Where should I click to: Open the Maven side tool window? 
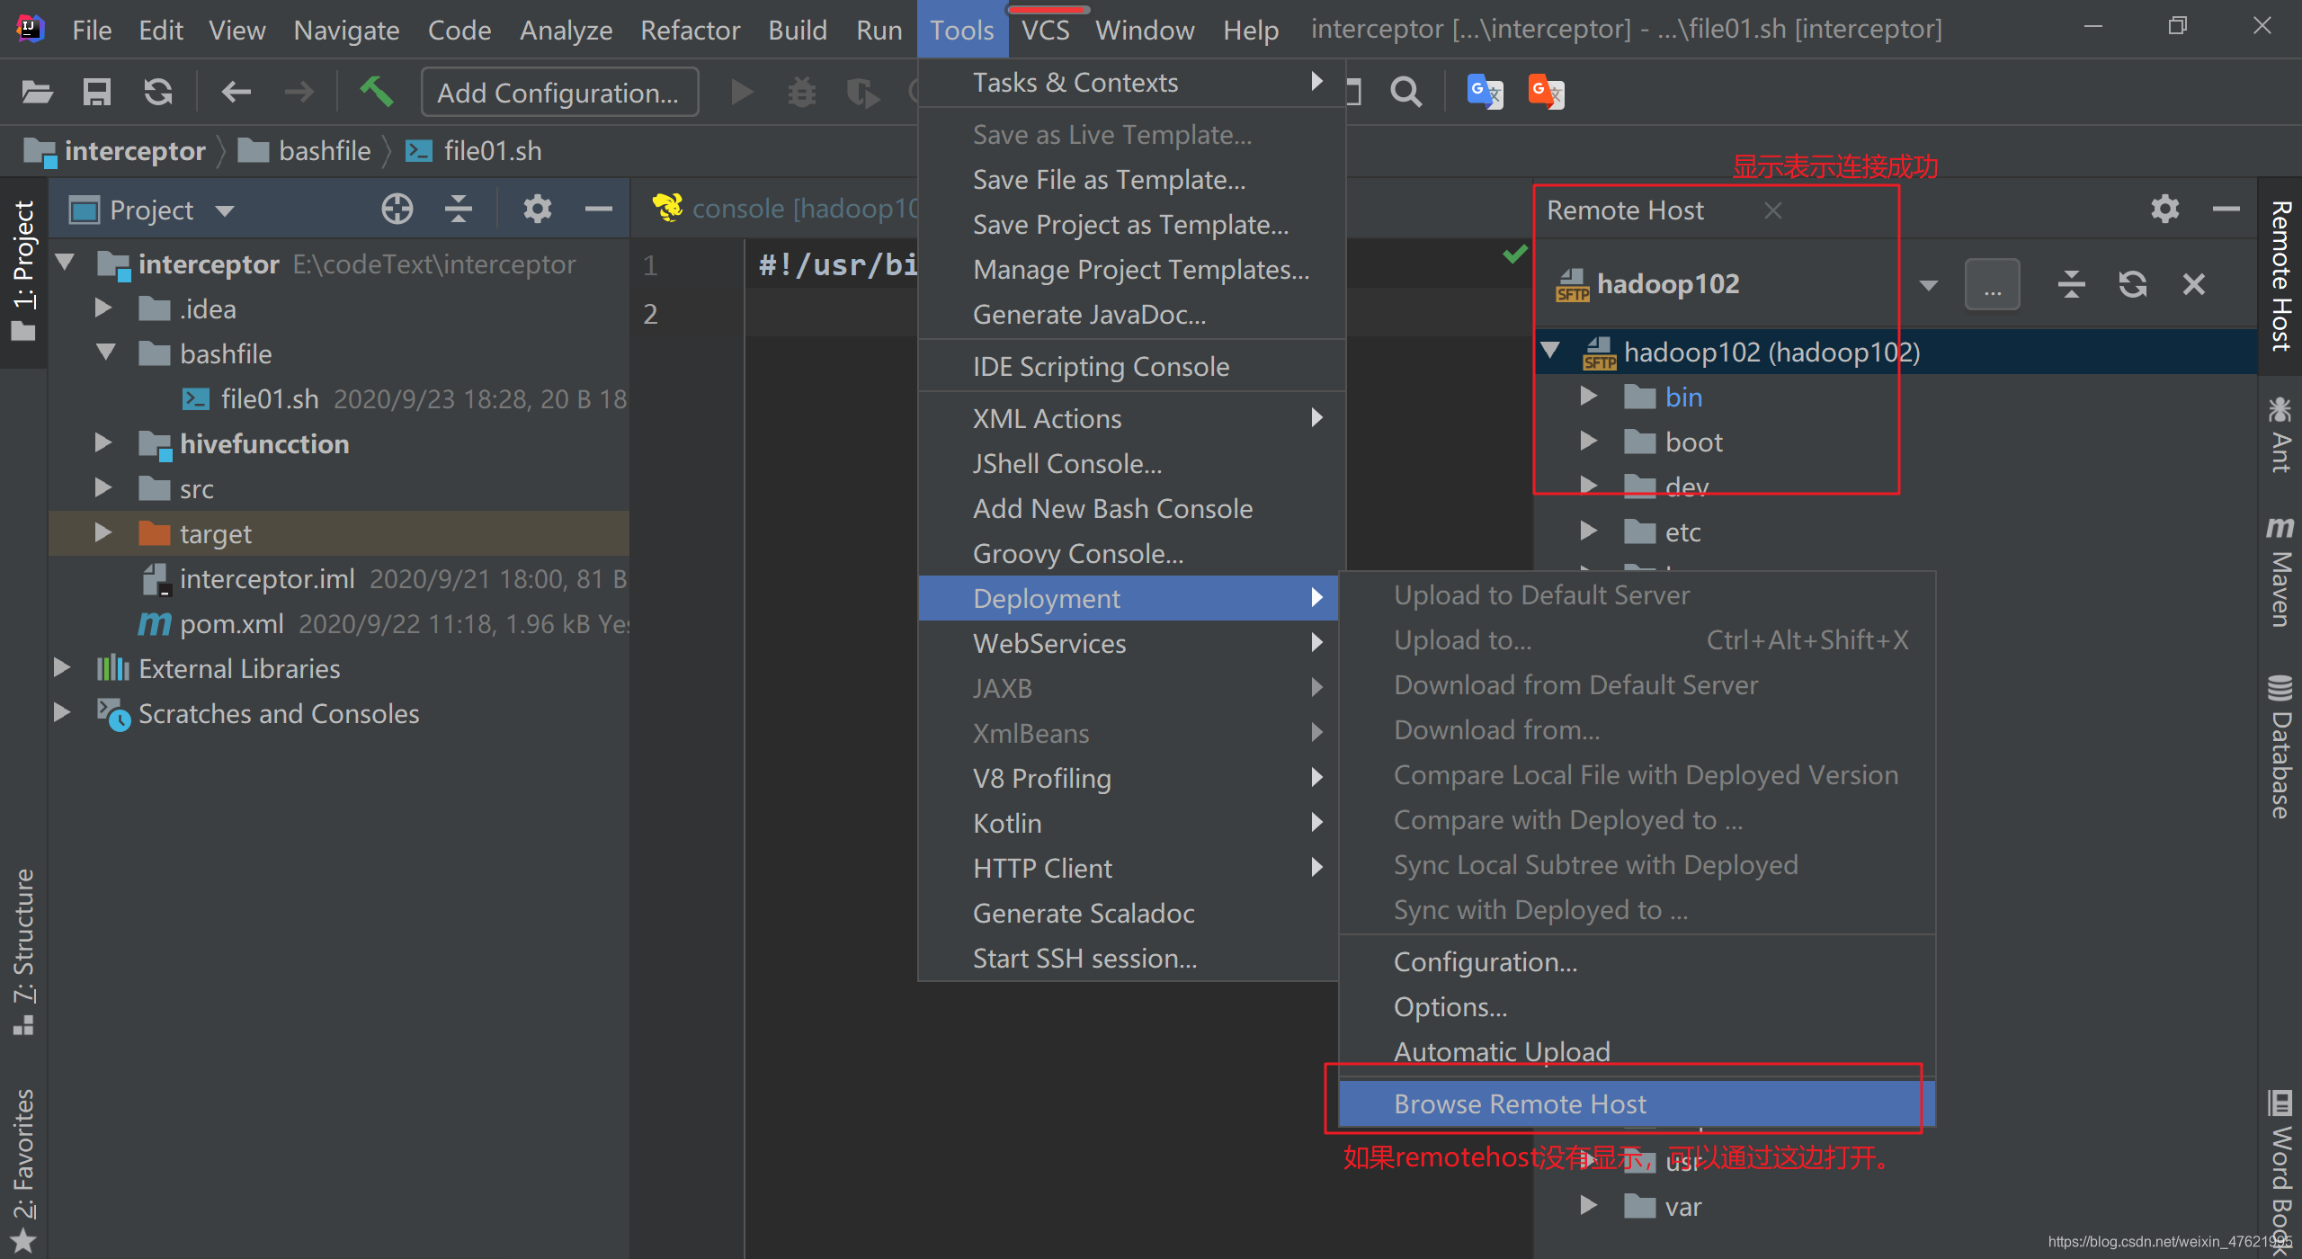pos(2280,572)
